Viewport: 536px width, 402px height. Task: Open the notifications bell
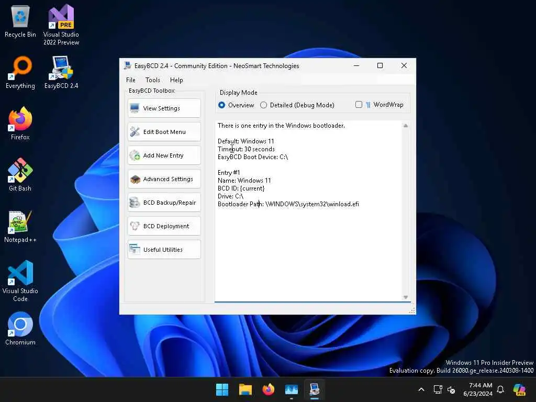click(x=500, y=389)
